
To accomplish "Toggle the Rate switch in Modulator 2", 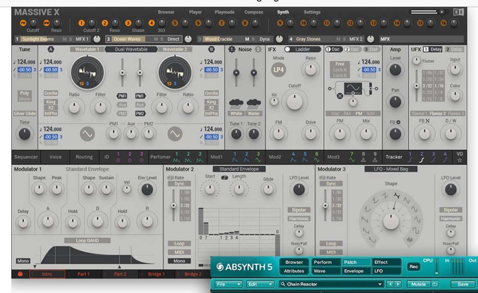I will coord(170,178).
